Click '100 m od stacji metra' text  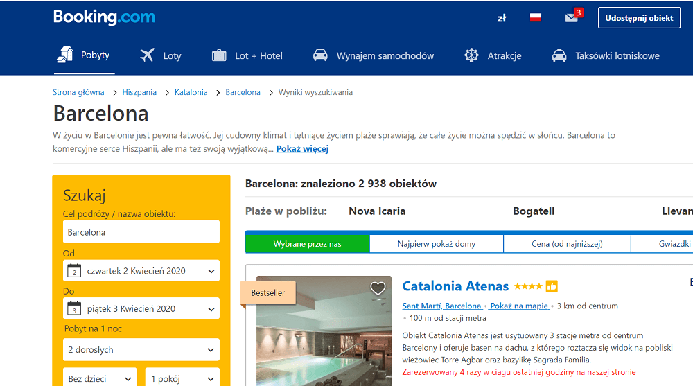point(448,318)
